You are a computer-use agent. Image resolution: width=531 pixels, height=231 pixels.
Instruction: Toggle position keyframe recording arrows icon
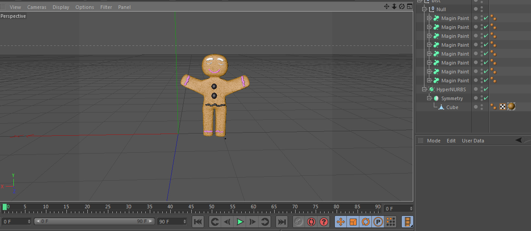(x=341, y=222)
